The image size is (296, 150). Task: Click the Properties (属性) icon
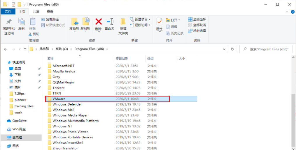pyautogui.click(x=159, y=22)
